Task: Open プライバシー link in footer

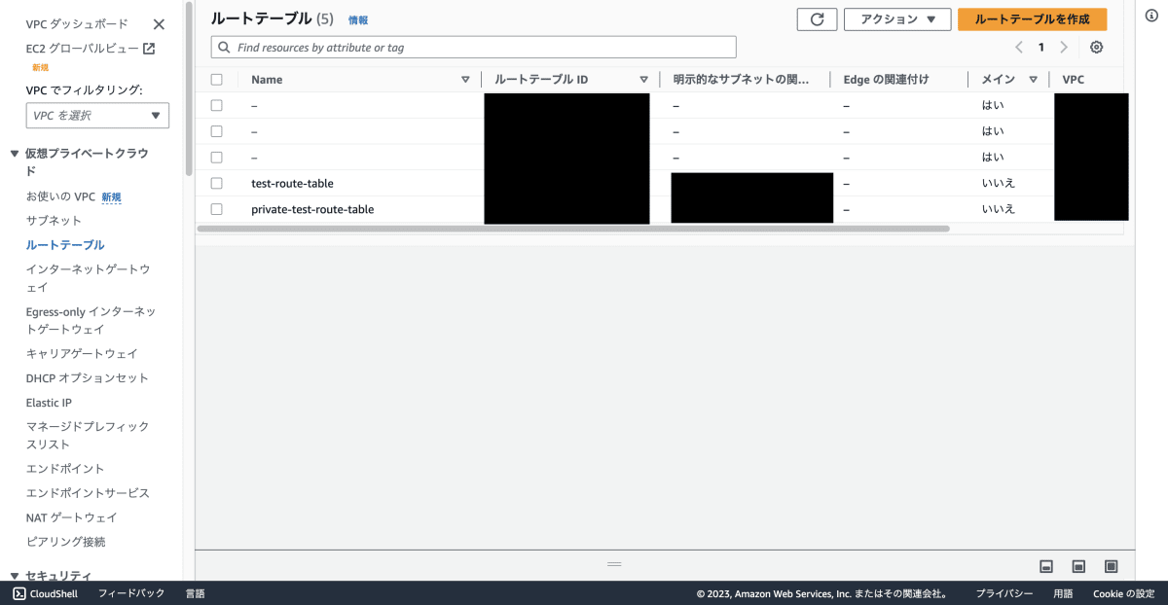Action: pyautogui.click(x=1004, y=593)
